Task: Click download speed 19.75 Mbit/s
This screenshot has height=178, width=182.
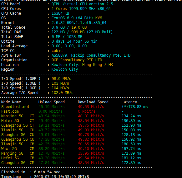Action: coord(91,125)
